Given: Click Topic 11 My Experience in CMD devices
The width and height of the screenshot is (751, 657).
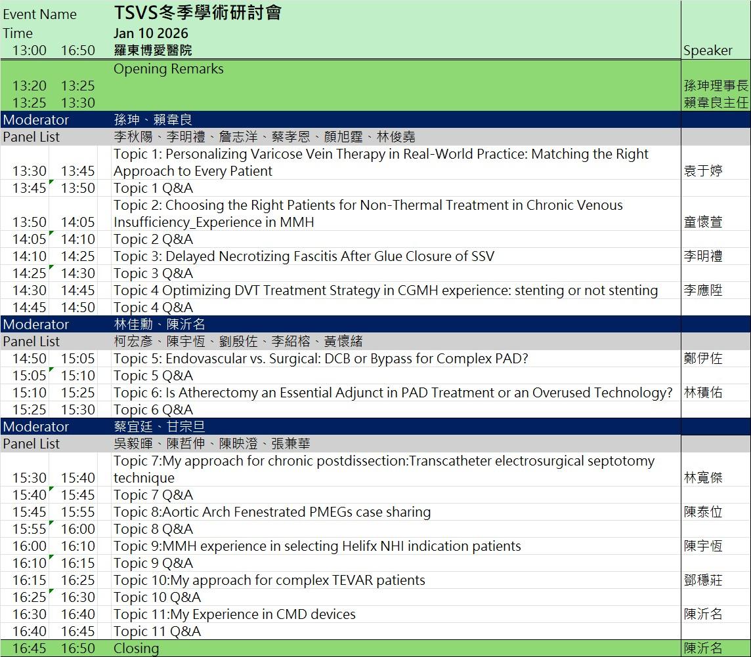Looking at the screenshot, I should [234, 614].
